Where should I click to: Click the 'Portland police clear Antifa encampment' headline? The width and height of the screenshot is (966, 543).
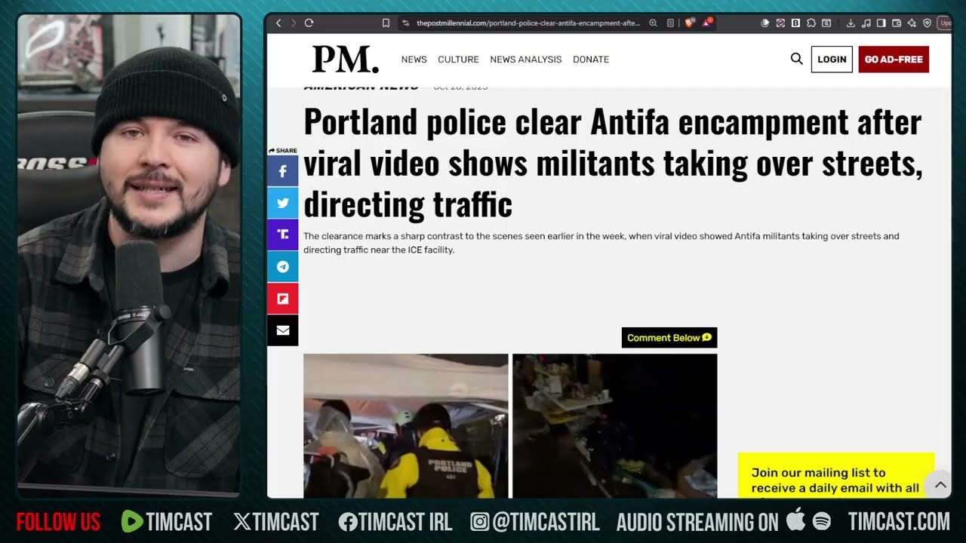tap(613, 163)
